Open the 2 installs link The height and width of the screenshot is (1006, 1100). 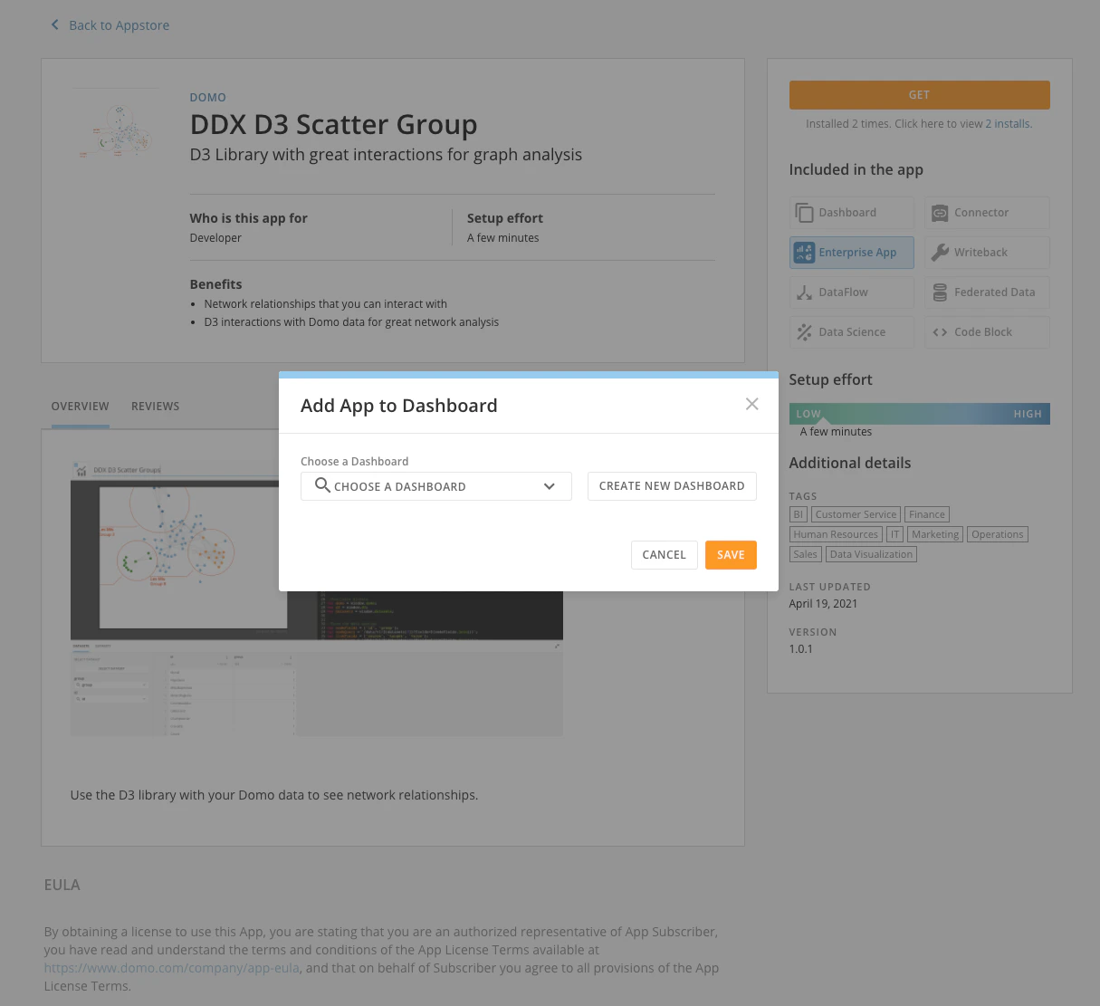coord(1009,124)
